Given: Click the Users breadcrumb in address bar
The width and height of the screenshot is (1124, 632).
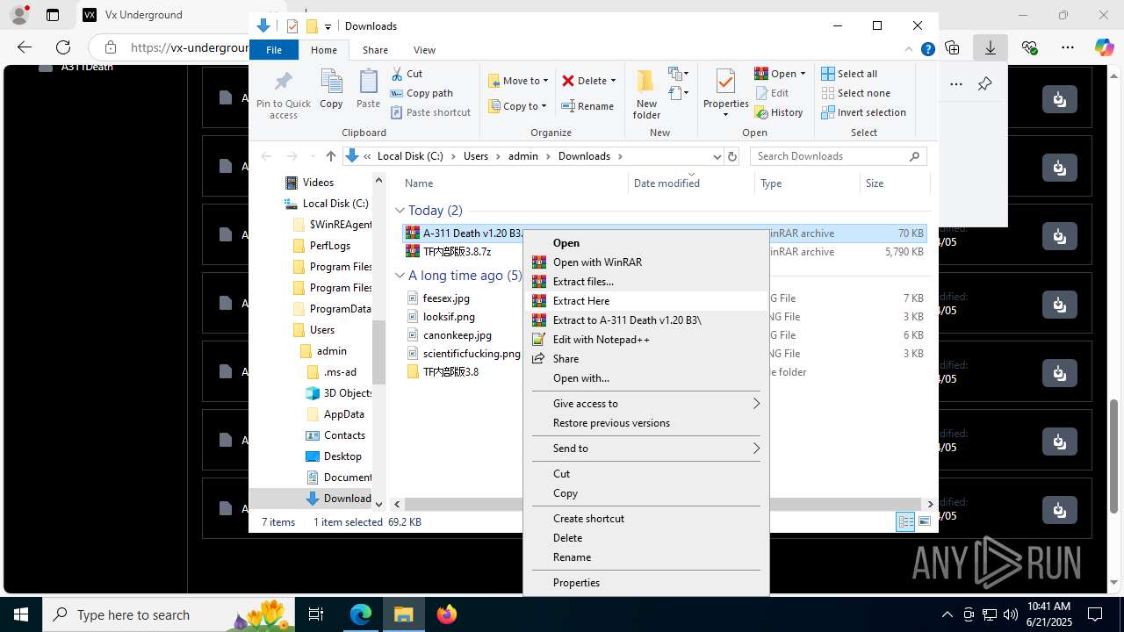Looking at the screenshot, I should pyautogui.click(x=475, y=156).
